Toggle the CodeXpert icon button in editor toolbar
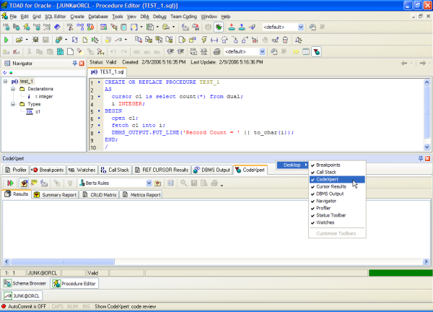433x312 pixels. click(x=317, y=52)
